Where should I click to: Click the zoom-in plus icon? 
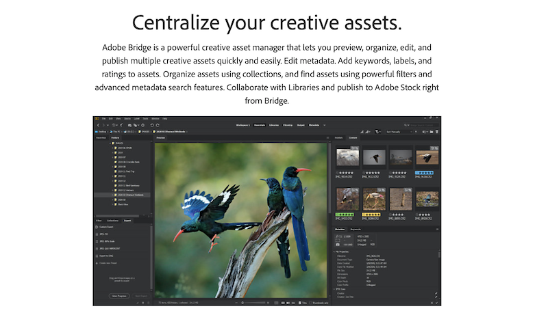pyautogui.click(x=268, y=303)
